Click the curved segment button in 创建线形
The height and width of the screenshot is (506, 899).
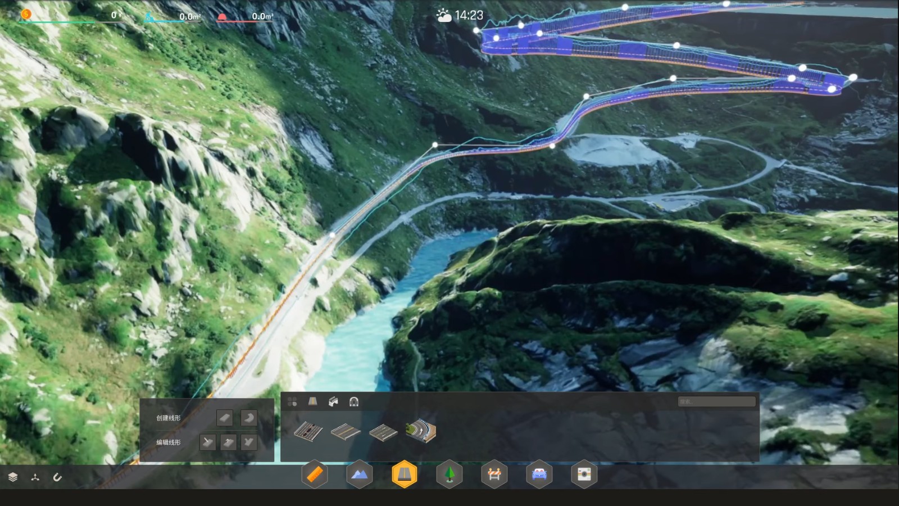(249, 418)
